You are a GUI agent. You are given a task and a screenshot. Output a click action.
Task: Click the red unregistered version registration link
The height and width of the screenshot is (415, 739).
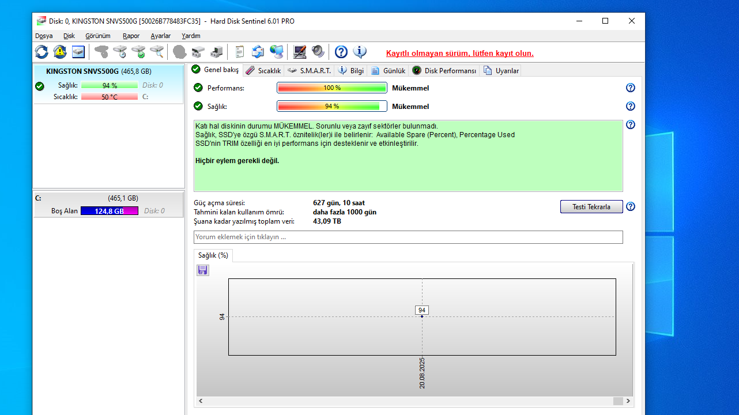460,54
